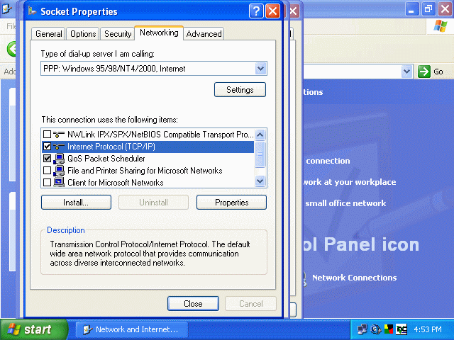Click the green Go arrow icon
Screen dimensions: 454x340
pyautogui.click(x=424, y=71)
